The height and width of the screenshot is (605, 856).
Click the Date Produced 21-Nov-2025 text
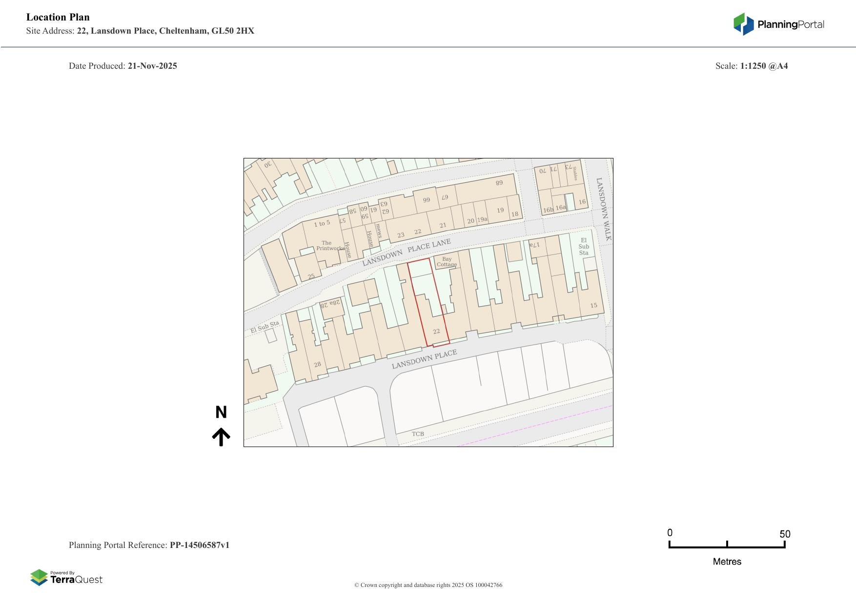tap(123, 65)
